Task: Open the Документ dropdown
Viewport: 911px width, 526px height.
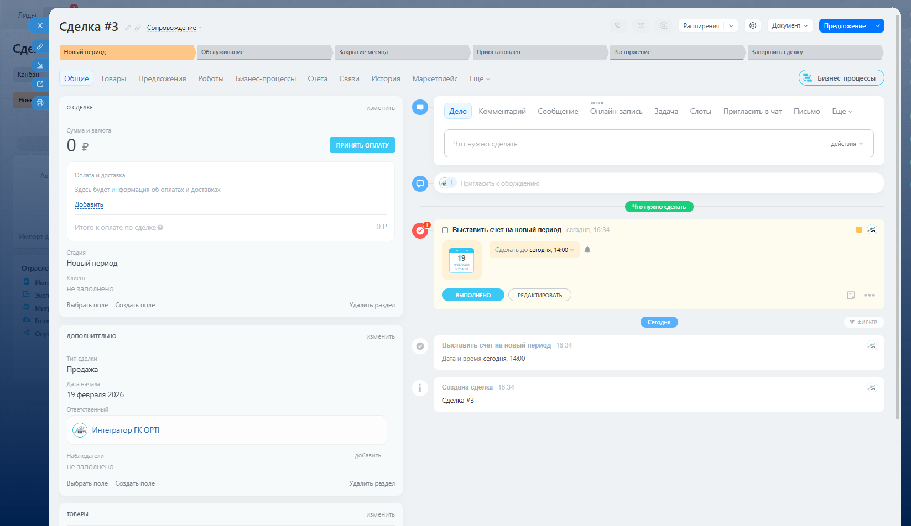Action: pyautogui.click(x=789, y=25)
